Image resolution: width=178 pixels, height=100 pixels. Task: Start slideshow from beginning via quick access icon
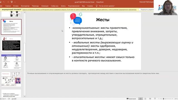(12, 2)
